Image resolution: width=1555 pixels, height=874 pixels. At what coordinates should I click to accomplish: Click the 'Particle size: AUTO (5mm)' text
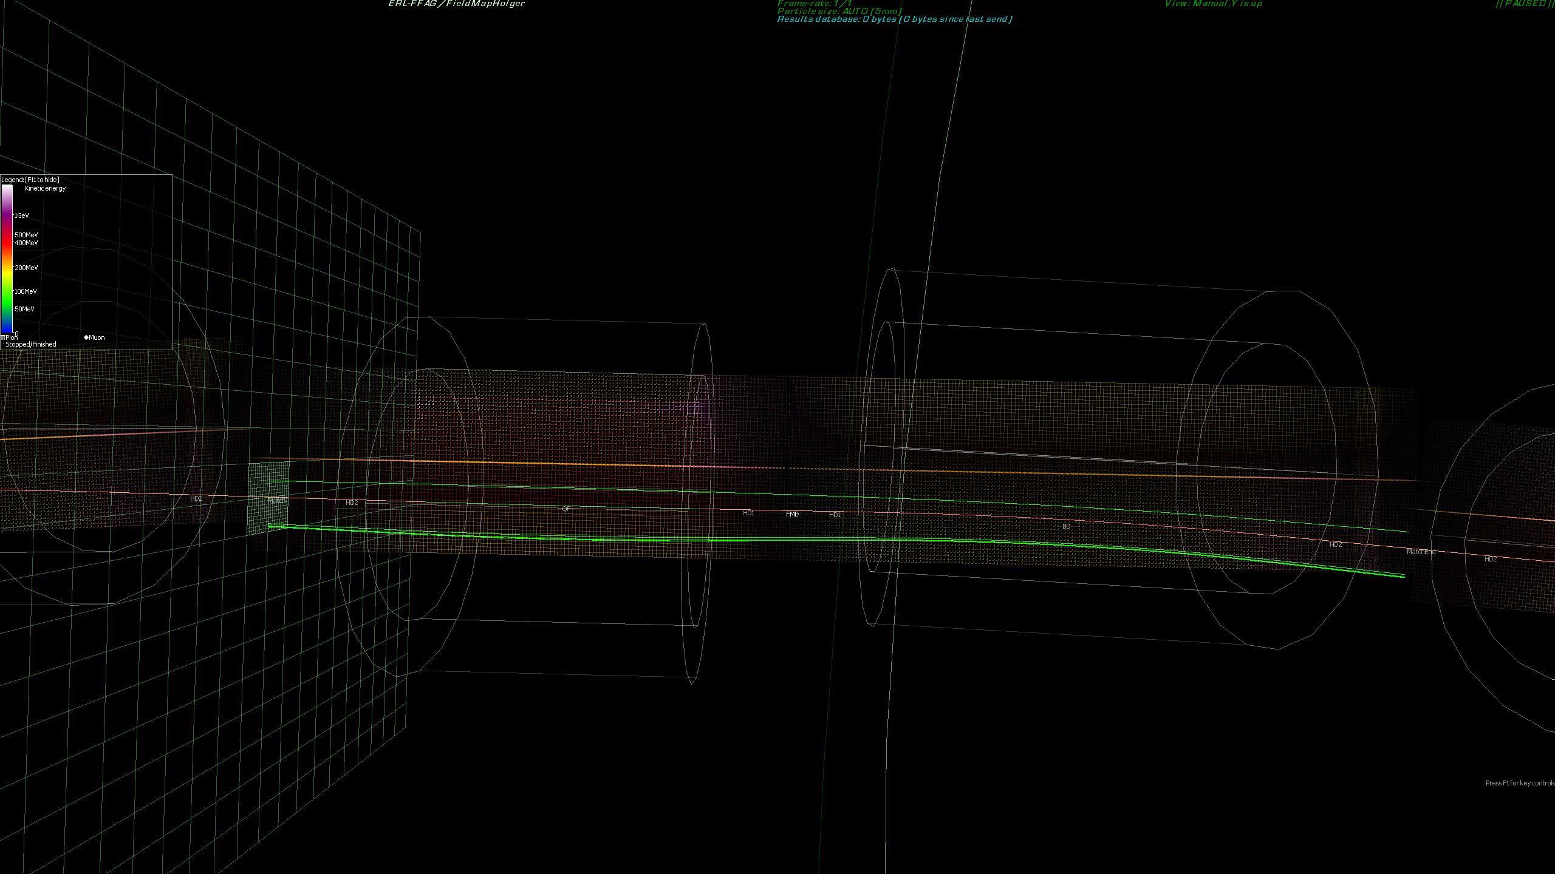point(839,11)
